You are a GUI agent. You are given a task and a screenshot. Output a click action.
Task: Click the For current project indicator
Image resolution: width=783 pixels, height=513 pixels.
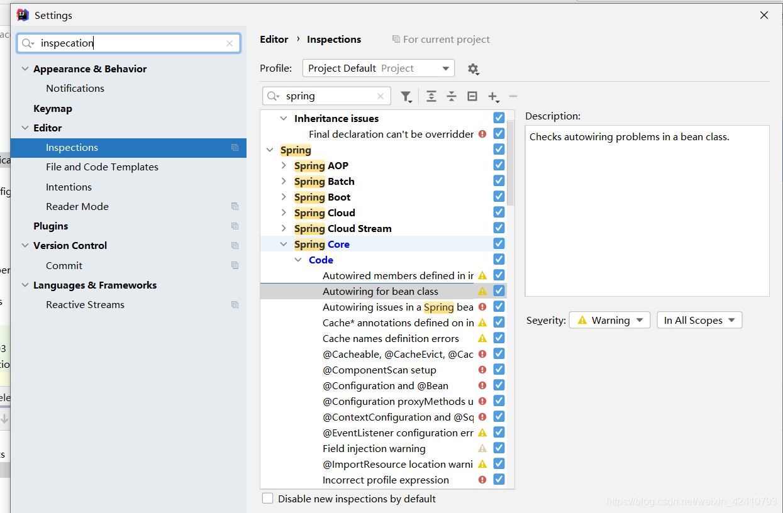441,39
